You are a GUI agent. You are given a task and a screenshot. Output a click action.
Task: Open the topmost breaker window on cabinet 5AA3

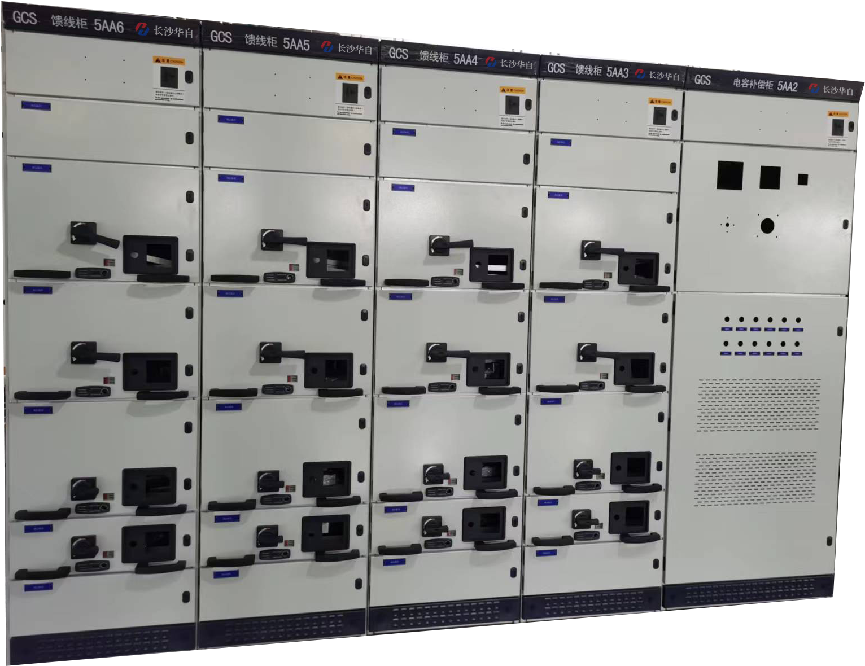pos(638,268)
